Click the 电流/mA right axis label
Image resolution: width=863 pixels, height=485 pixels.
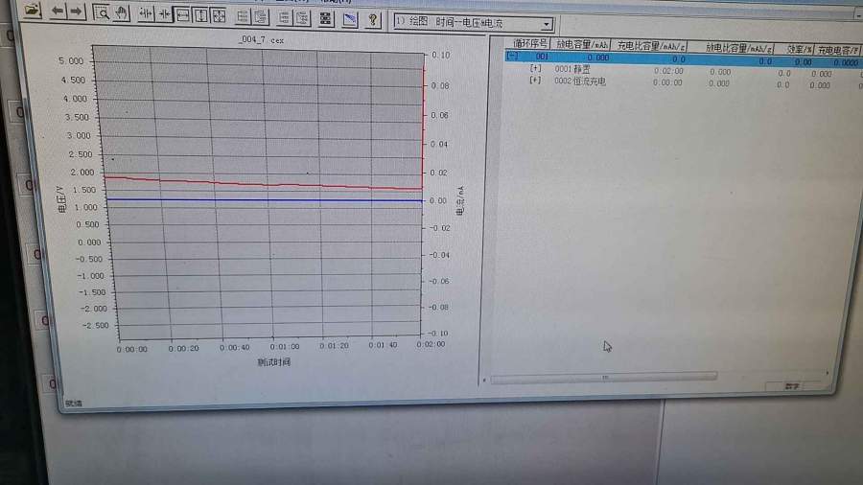(x=460, y=200)
